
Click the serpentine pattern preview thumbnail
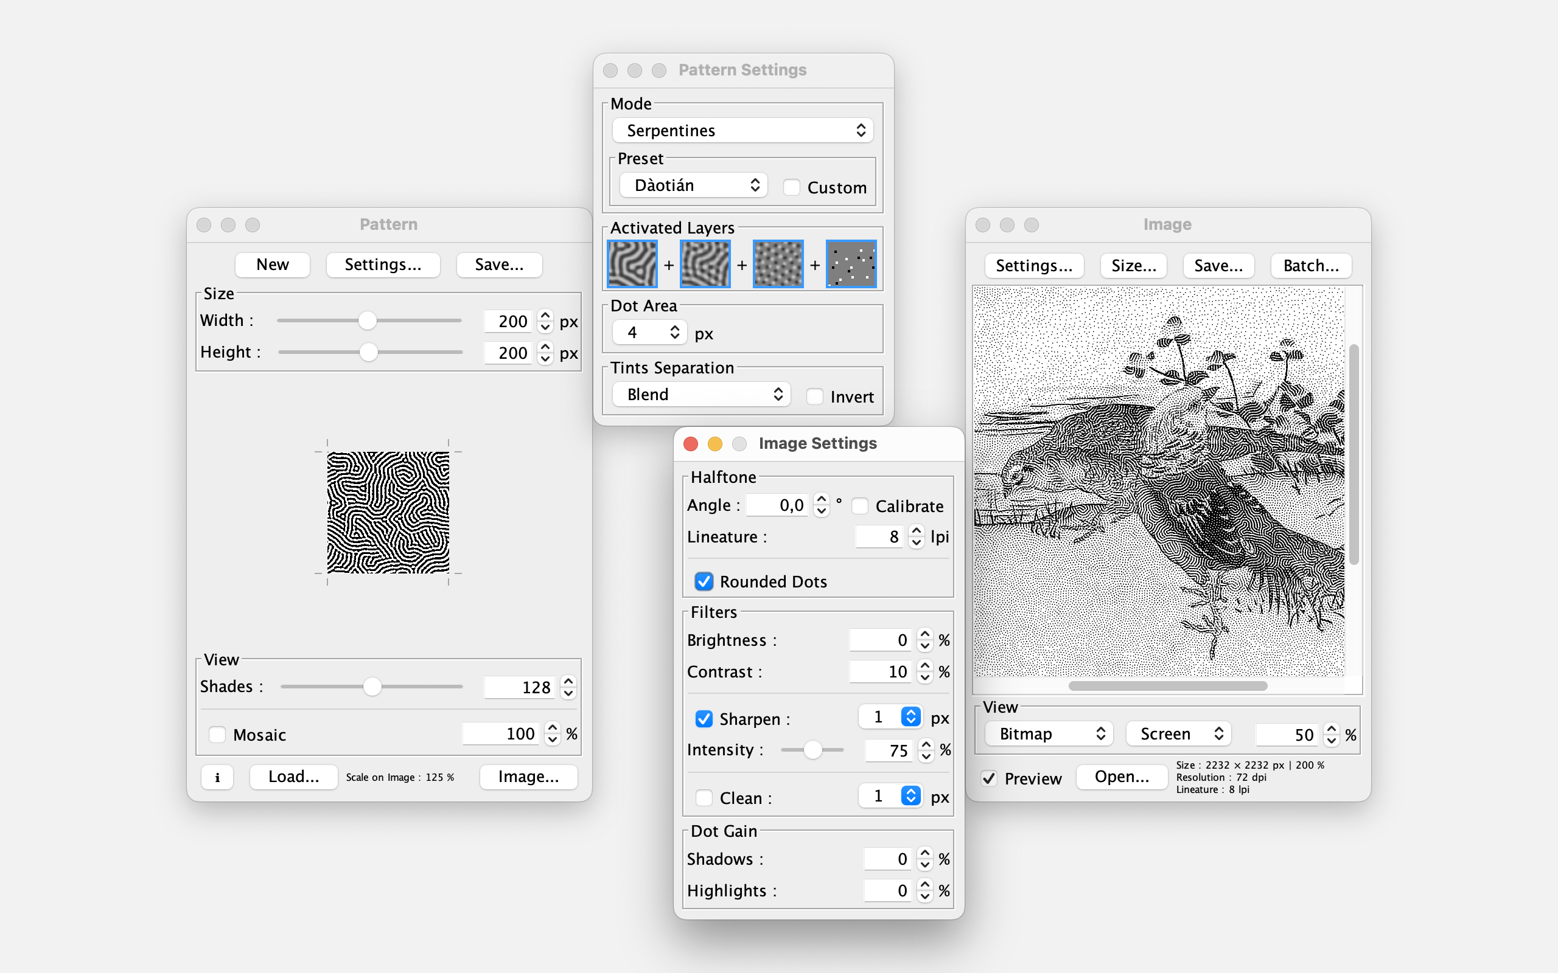click(388, 512)
